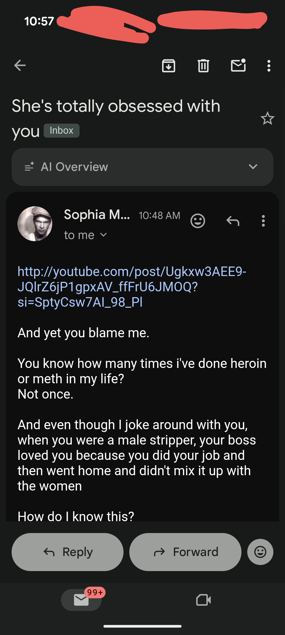Image resolution: width=285 pixels, height=635 pixels.
Task: Tap Sophia's sender profile picture
Action: [x=35, y=223]
